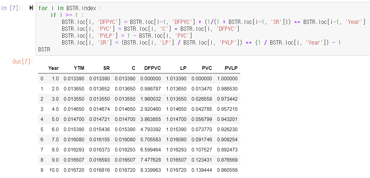Click the PVLP value 0.908254
This screenshot has height=178, width=370.
(x=227, y=140)
